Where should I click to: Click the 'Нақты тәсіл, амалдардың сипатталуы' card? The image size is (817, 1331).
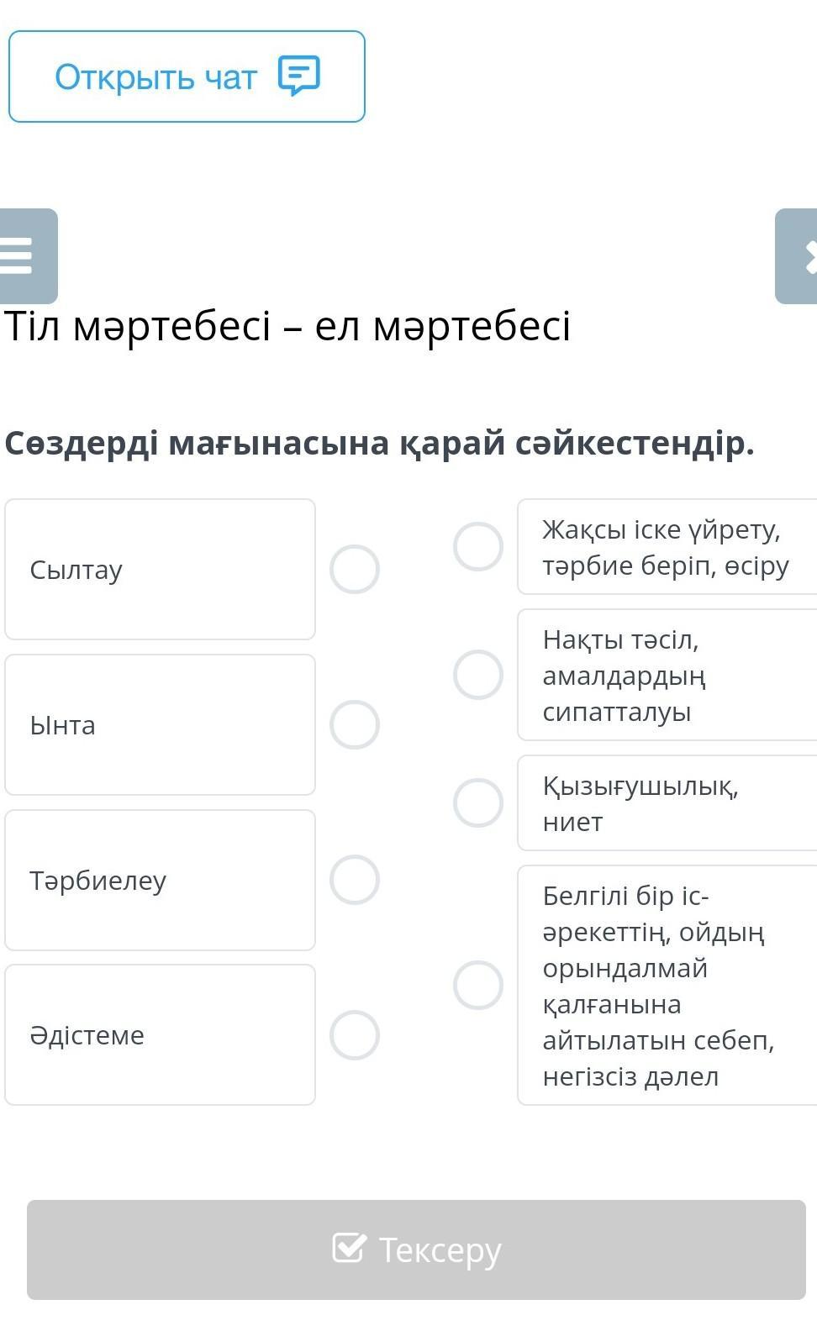coord(667,675)
